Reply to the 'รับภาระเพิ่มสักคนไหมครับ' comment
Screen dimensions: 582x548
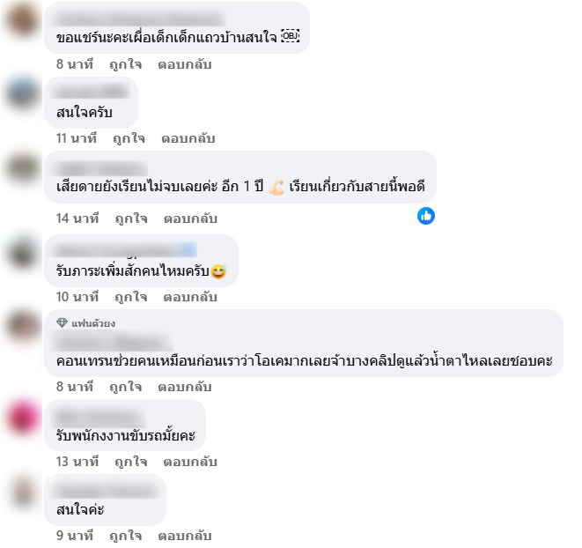[190, 297]
